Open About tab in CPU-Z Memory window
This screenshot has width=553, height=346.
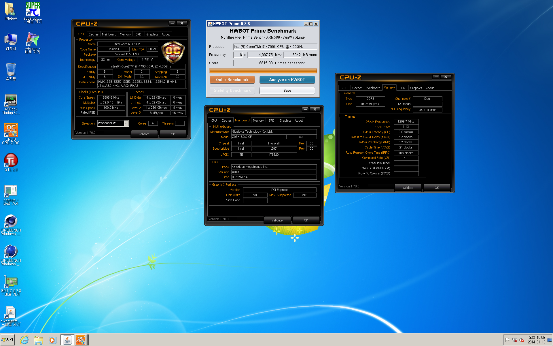coord(429,88)
